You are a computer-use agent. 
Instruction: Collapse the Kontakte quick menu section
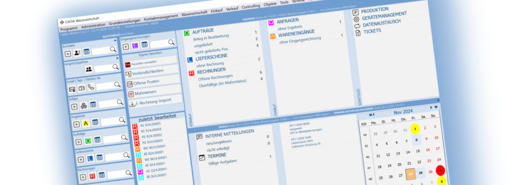point(115,40)
